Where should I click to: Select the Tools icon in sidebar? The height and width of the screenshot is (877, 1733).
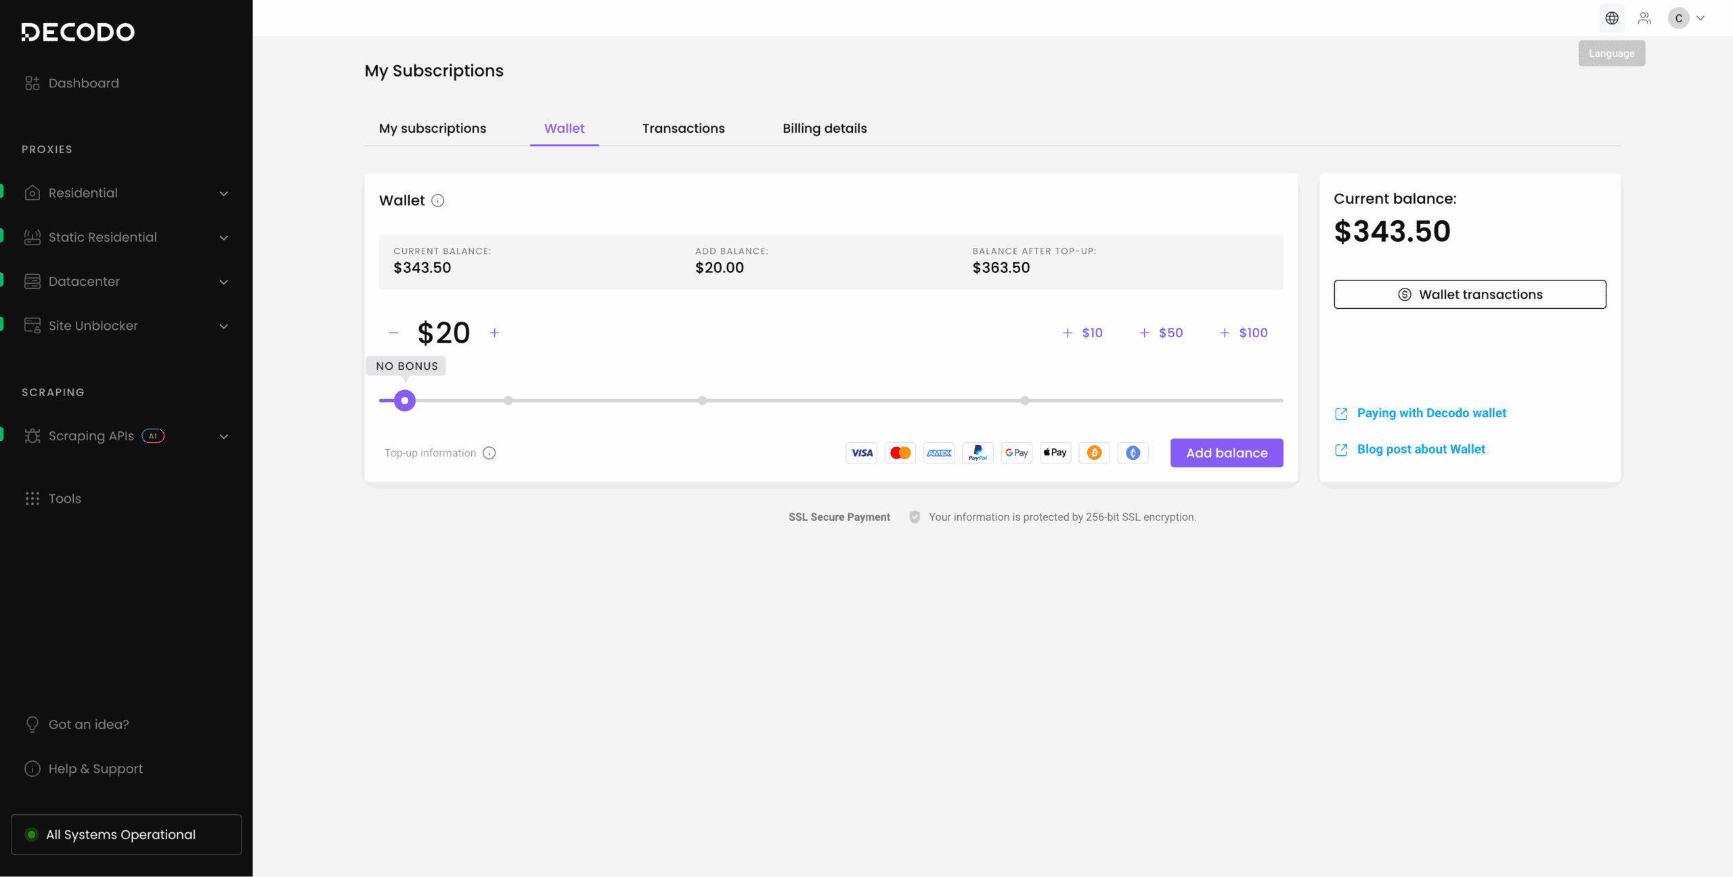tap(32, 498)
